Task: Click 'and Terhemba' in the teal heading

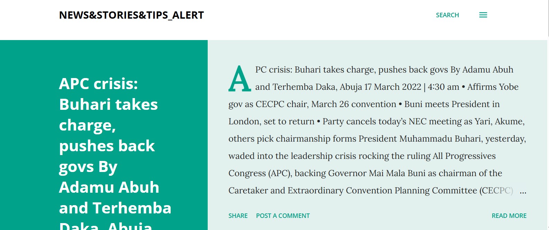Action: tap(115, 208)
